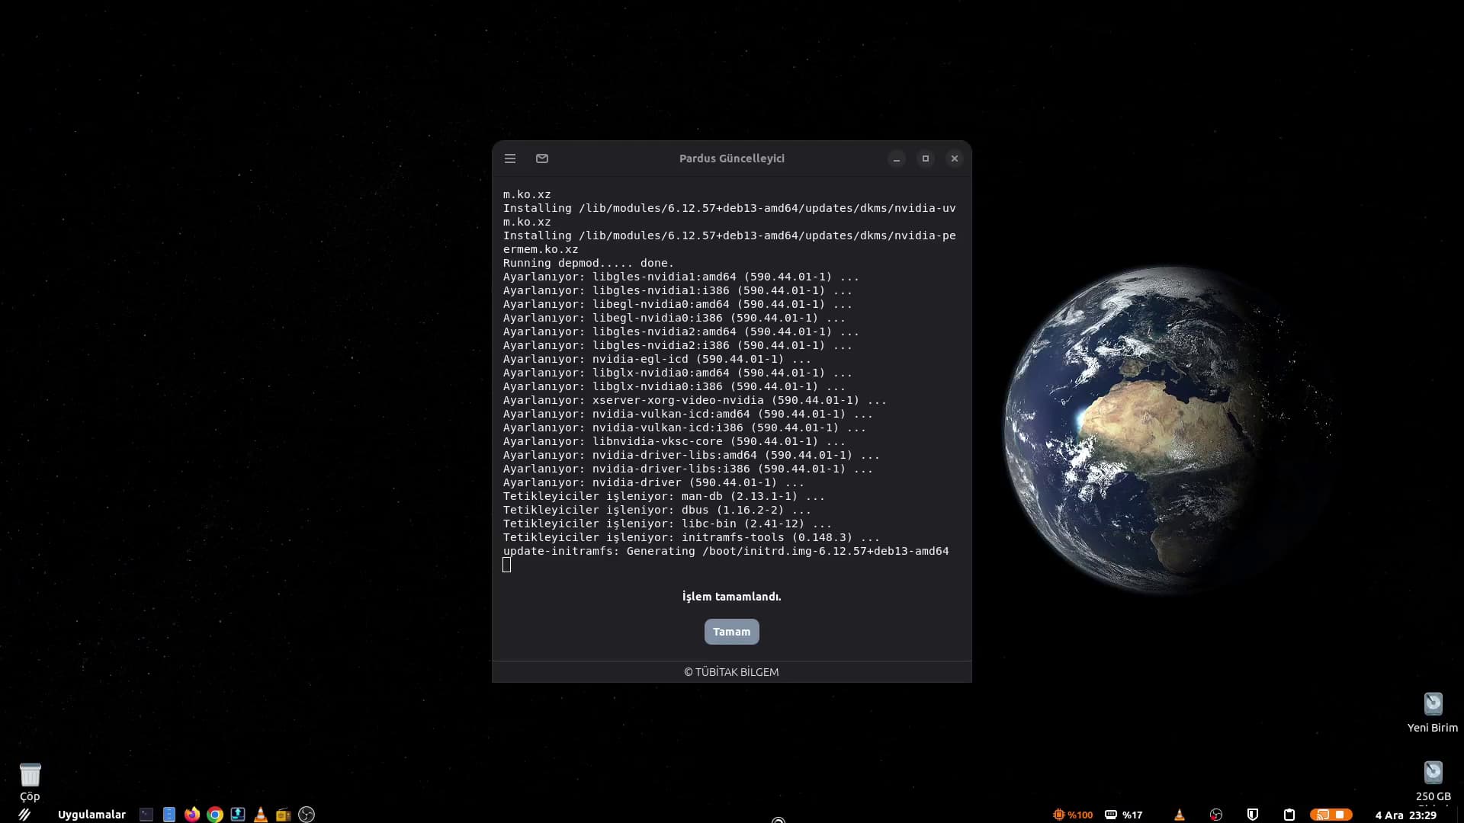1464x823 pixels.
Task: Maximize the Pardus Güncelleyici window
Action: click(x=926, y=159)
